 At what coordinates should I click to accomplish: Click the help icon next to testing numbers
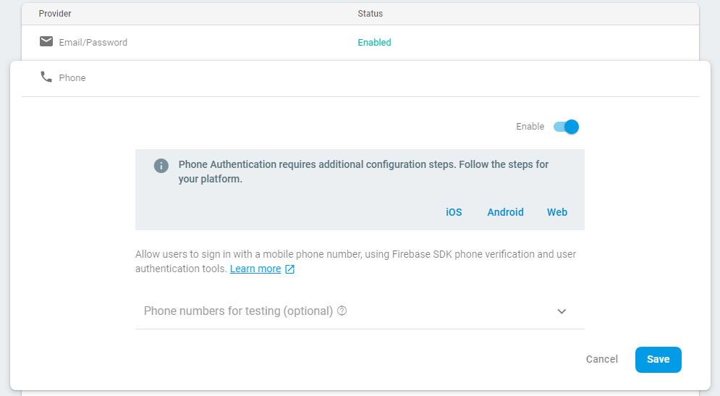coord(342,311)
